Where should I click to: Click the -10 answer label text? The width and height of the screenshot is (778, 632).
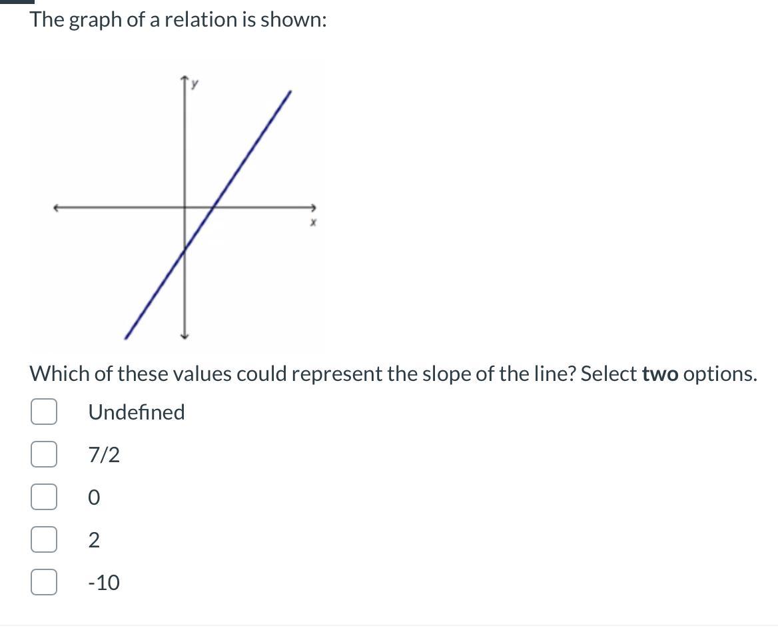pyautogui.click(x=104, y=583)
